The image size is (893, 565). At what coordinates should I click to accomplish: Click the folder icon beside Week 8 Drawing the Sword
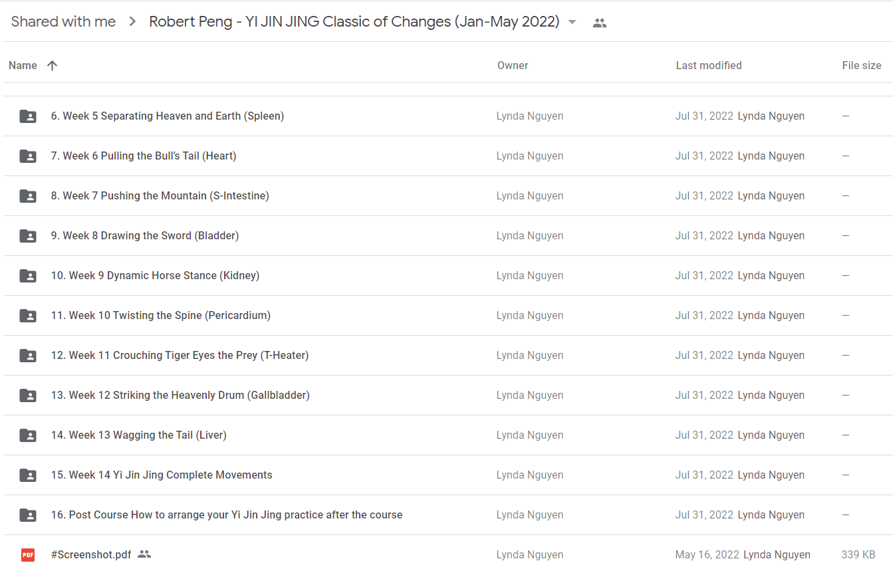pos(28,236)
